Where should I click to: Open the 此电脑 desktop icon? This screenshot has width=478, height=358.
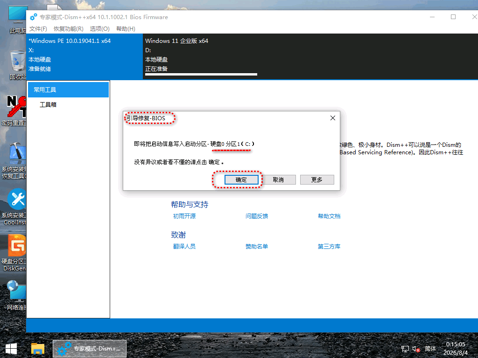click(x=17, y=20)
